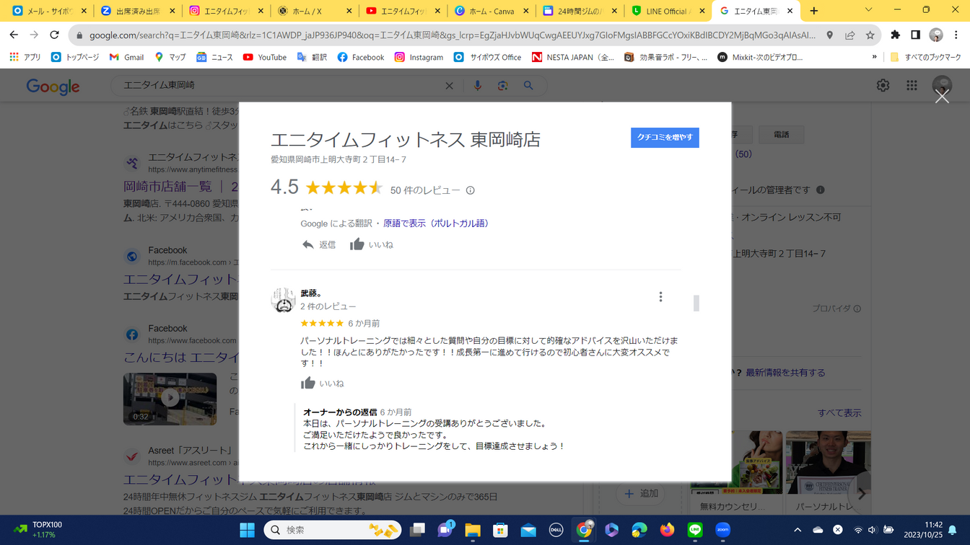Show hidden system tray icons chevron
This screenshot has height=545, width=970.
[x=798, y=530]
